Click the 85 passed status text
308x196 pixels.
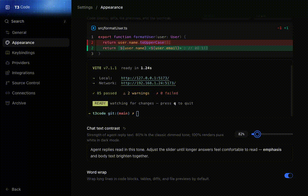(x=105, y=93)
